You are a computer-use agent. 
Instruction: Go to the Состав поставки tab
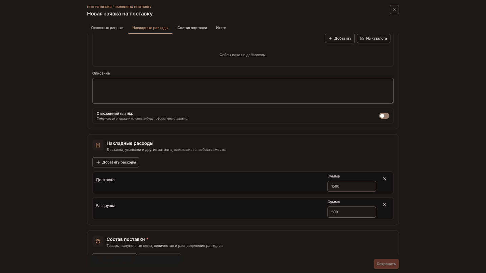(192, 28)
